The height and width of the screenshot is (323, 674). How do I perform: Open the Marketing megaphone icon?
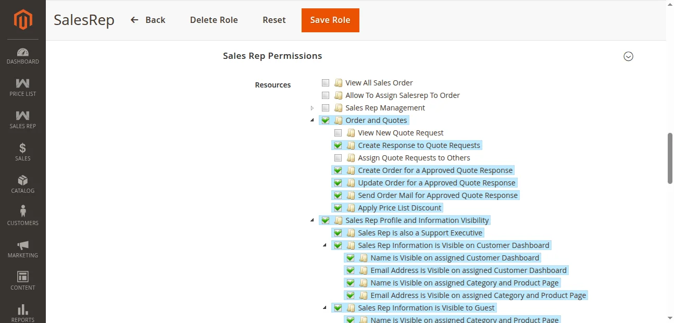(23, 245)
